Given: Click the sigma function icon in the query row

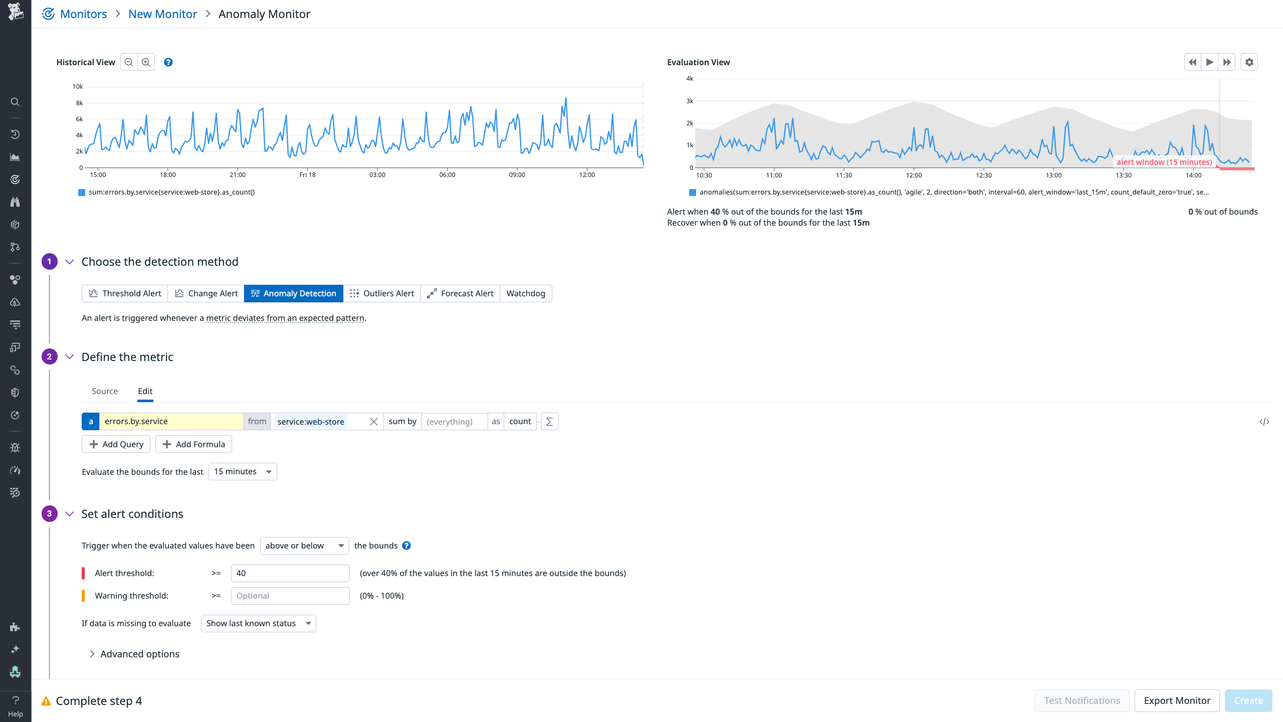Looking at the screenshot, I should [549, 421].
